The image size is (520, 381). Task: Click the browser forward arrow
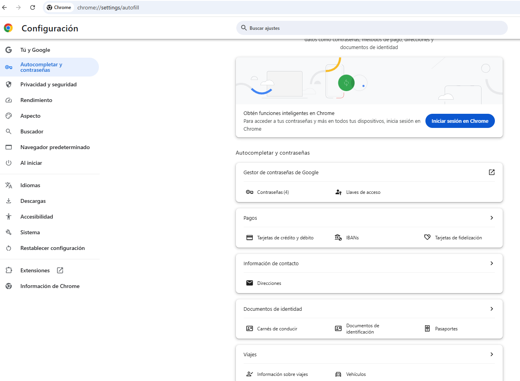tap(18, 7)
